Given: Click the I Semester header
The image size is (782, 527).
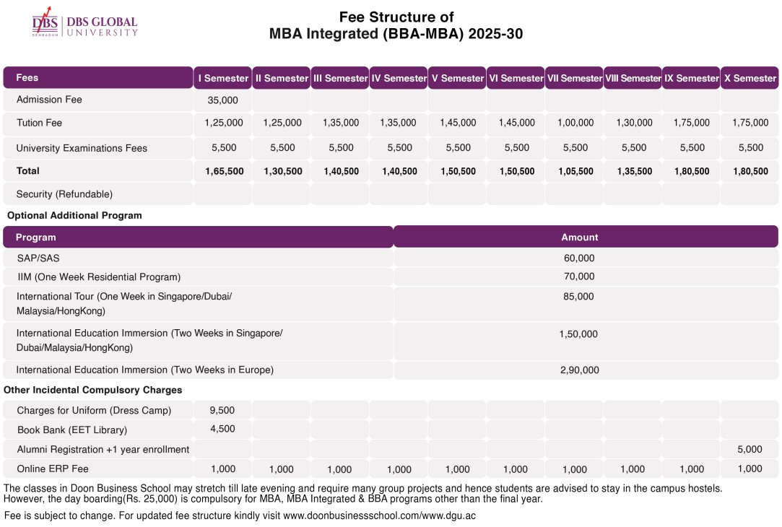Looking at the screenshot, I should click(222, 77).
